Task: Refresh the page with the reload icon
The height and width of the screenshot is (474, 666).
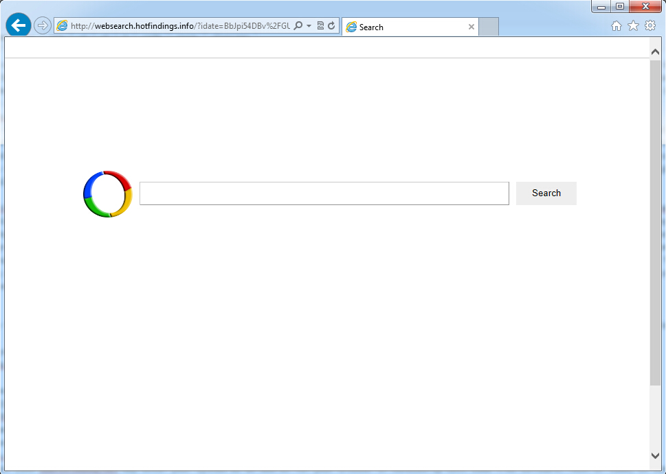Action: click(331, 26)
